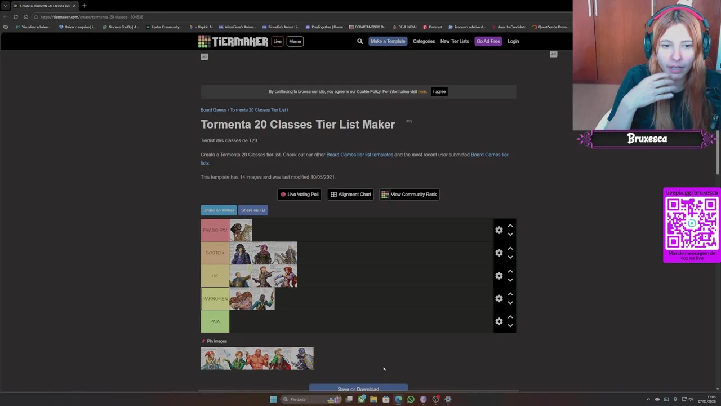721x406 pixels.
Task: Open the Alignment Chart
Action: tap(351, 195)
